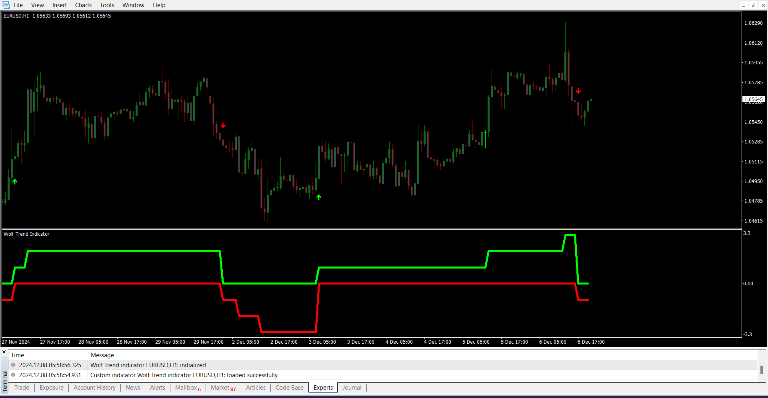The image size is (768, 398).
Task: Open the Tools menu
Action: point(107,5)
